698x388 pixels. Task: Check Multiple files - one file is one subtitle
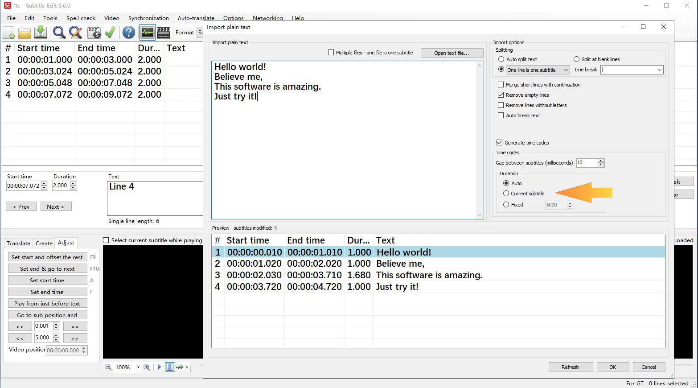[331, 52]
